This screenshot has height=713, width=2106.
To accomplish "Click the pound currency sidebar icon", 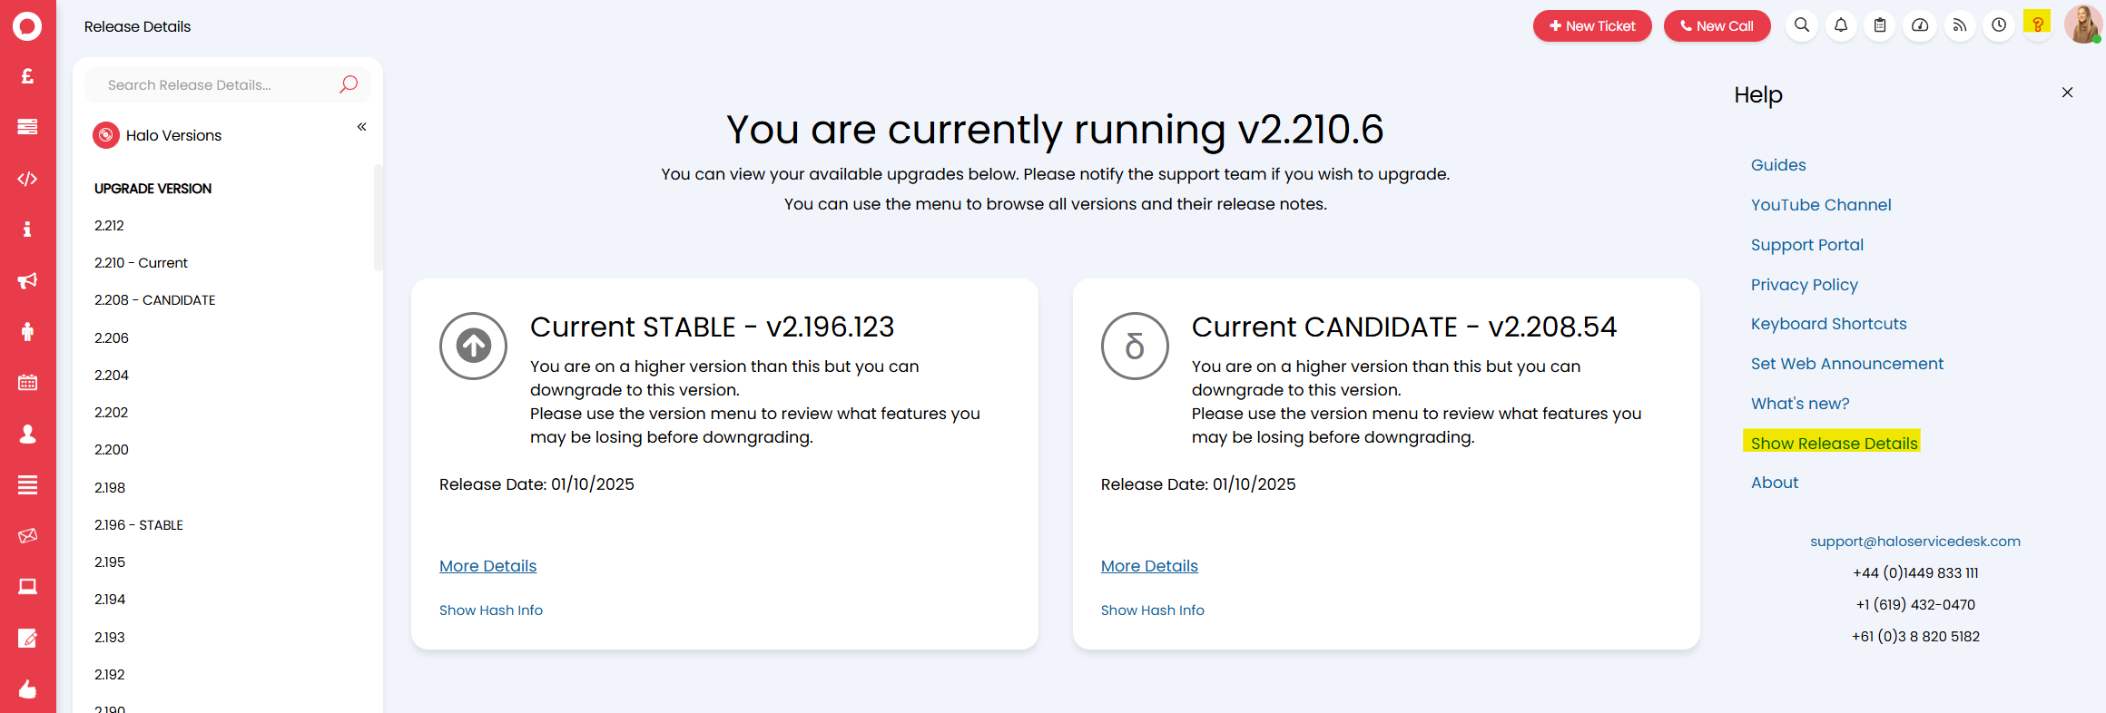I will pyautogui.click(x=27, y=76).
